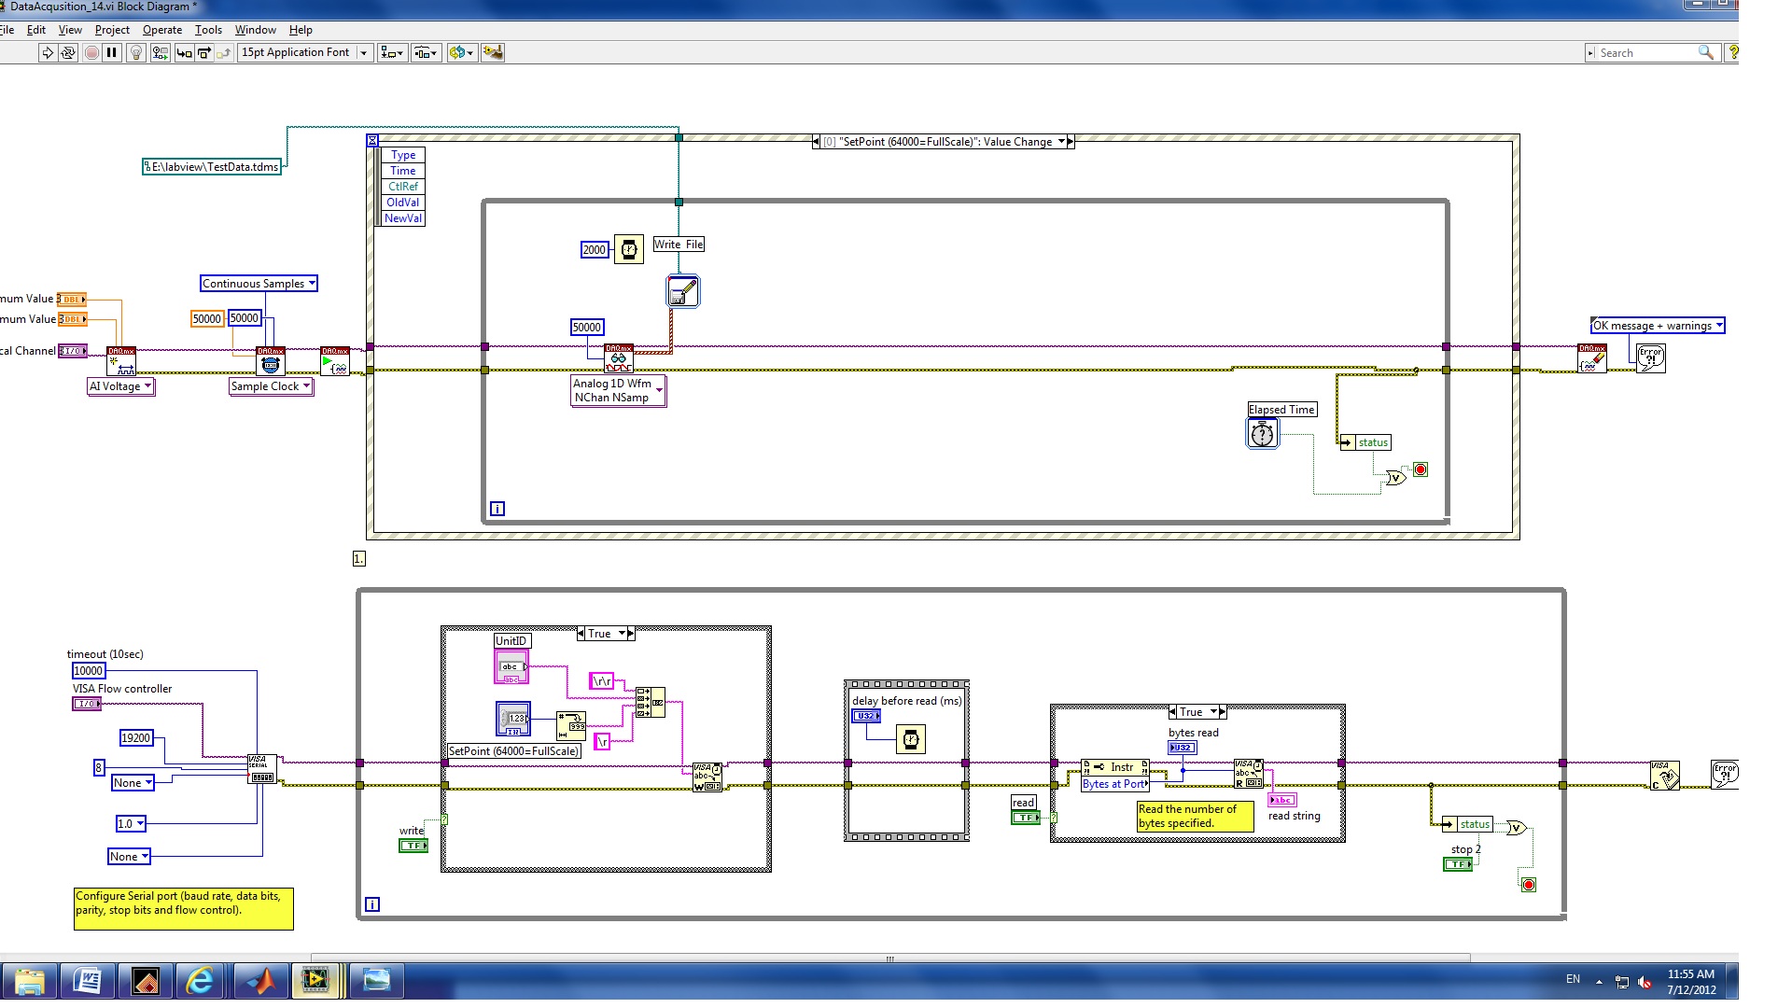Viewport: 1792px width, 1008px height.
Task: Select VISA Configure Serial Port node
Action: pyautogui.click(x=262, y=769)
